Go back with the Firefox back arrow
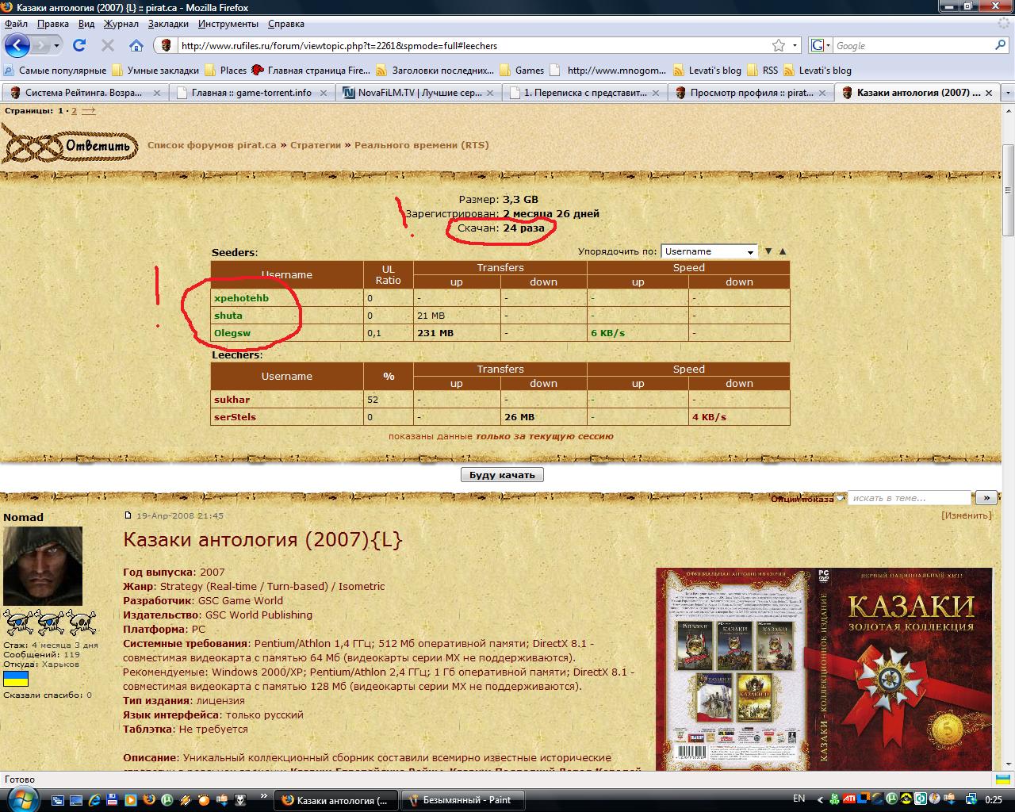 [17, 45]
